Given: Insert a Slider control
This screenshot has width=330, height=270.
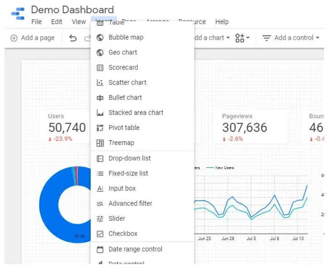Looking at the screenshot, I should click(x=142, y=219).
